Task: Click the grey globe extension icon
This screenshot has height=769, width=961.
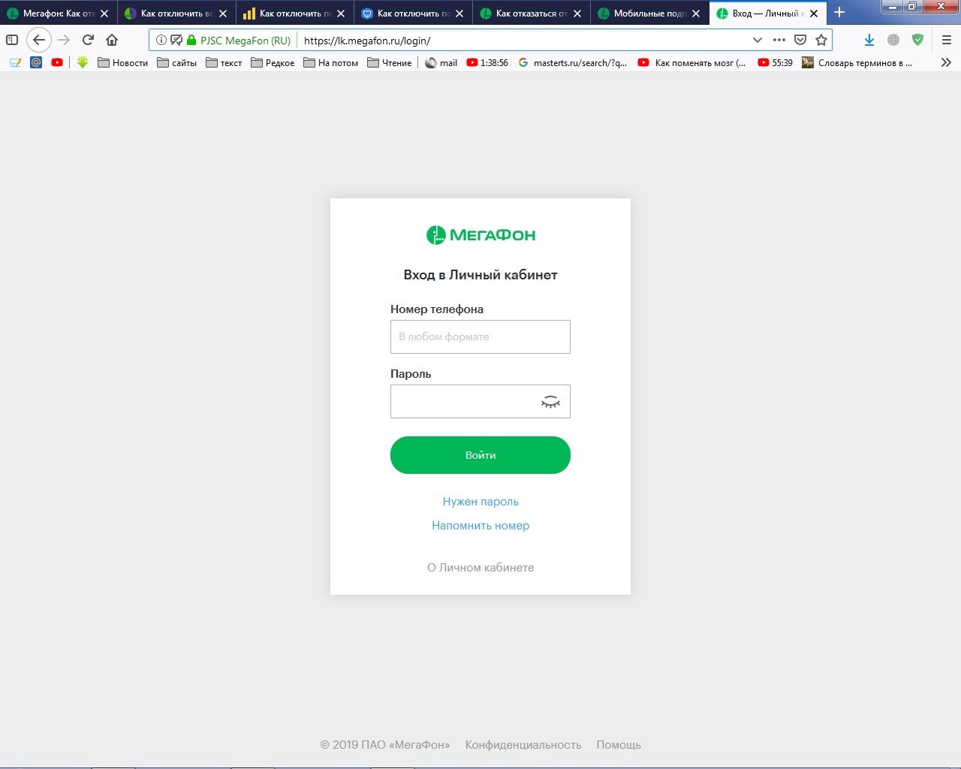Action: pos(893,40)
